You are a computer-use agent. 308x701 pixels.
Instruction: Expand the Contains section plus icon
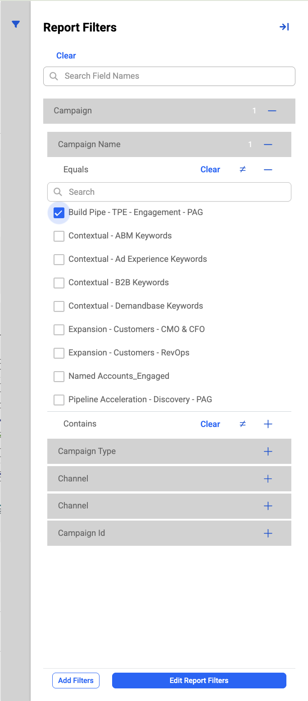(268, 424)
